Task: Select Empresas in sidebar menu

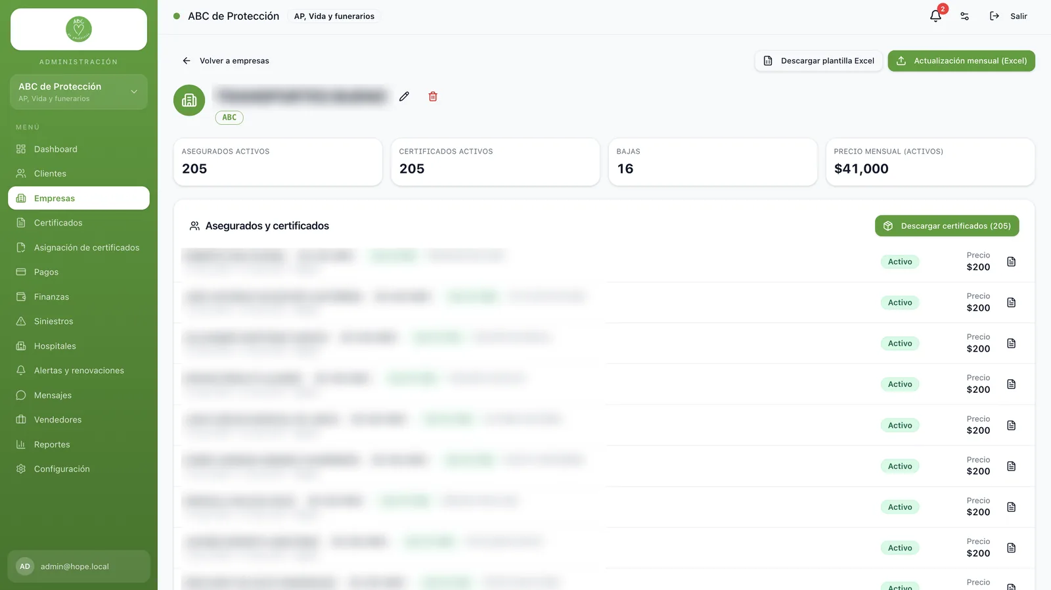Action: 79,198
